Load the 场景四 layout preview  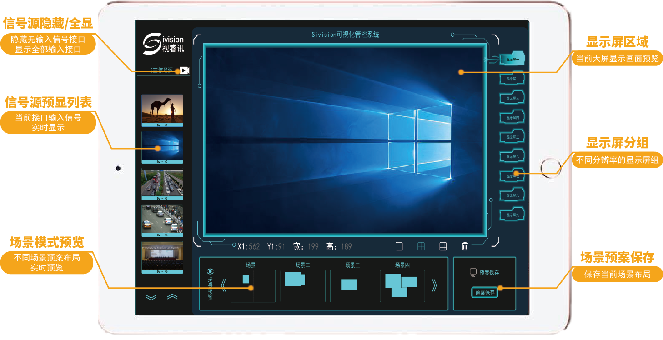[402, 286]
